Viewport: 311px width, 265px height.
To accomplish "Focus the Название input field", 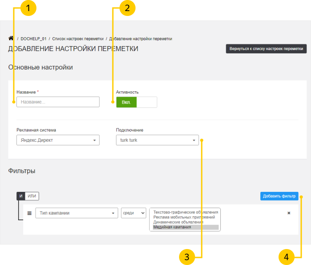I will click(x=58, y=102).
